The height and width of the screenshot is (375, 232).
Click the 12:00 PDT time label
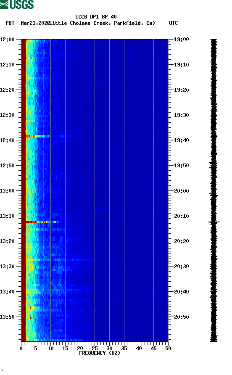point(7,40)
